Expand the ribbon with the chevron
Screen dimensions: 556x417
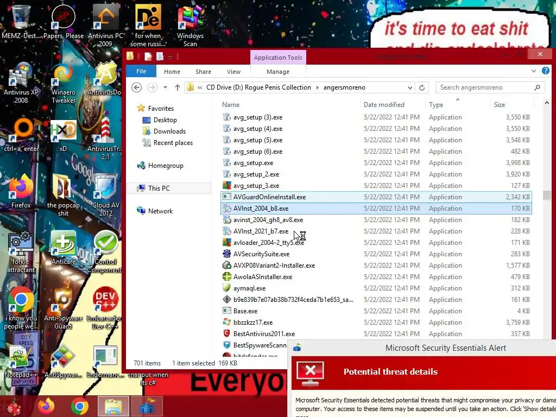tap(534, 71)
